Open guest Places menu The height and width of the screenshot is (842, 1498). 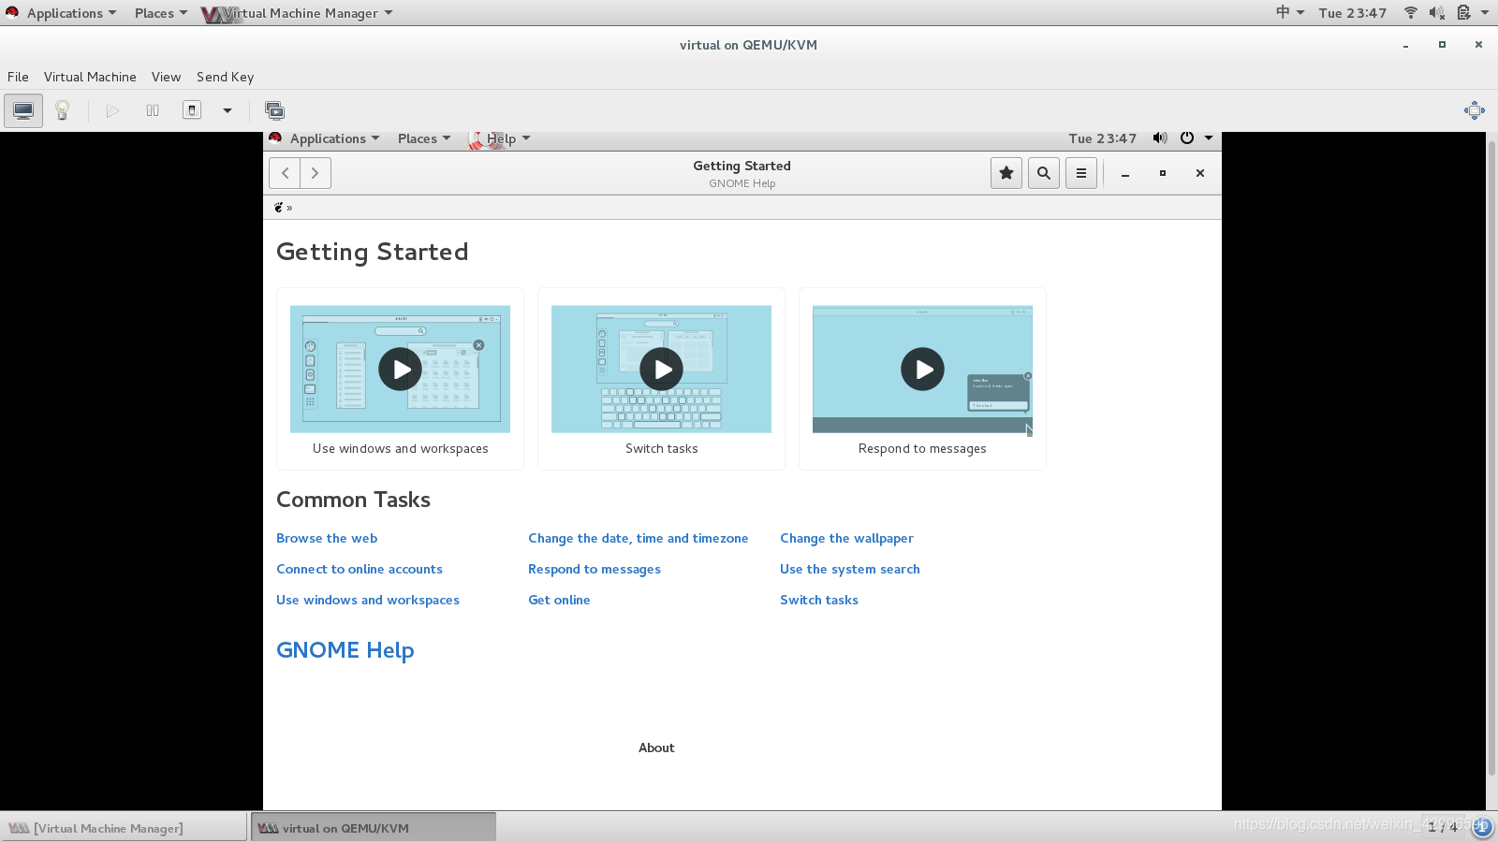pyautogui.click(x=423, y=138)
